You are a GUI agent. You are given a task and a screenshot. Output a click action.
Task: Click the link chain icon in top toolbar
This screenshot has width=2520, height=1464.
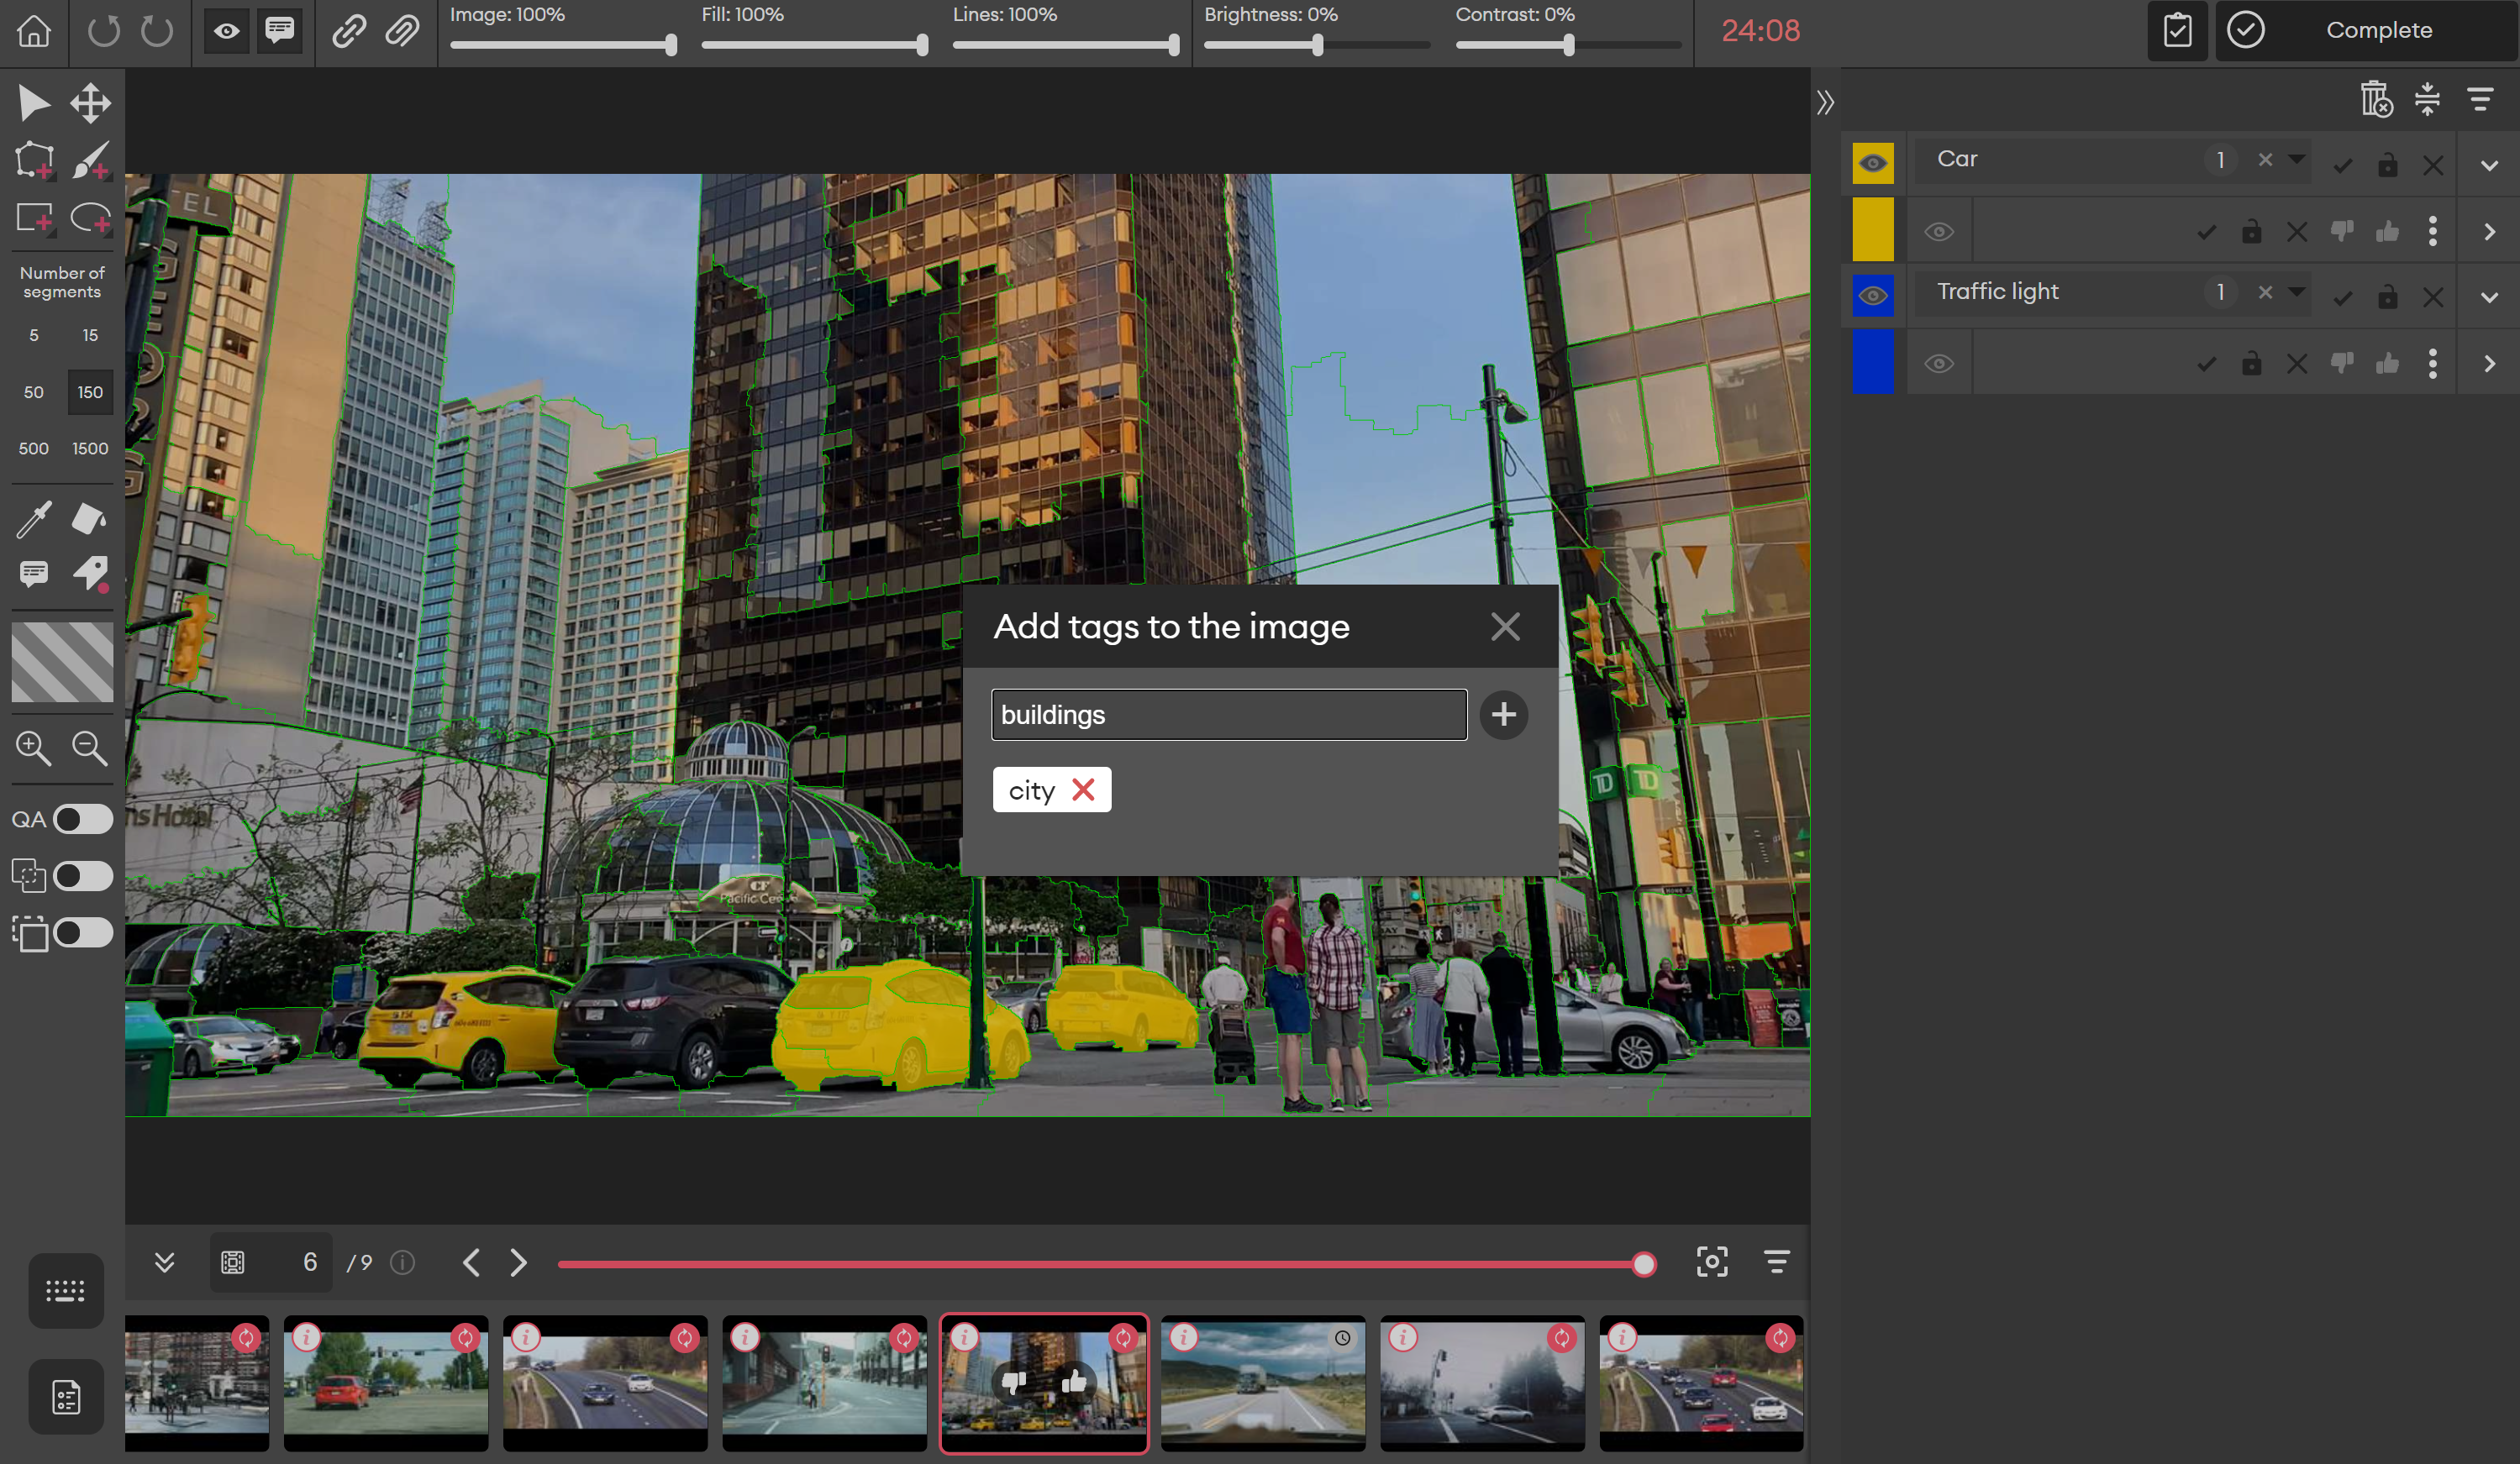(349, 31)
